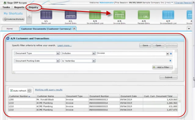Click the shortcuts left navigation arrow
Image resolution: width=195 pixels, height=120 pixels.
(29, 17)
